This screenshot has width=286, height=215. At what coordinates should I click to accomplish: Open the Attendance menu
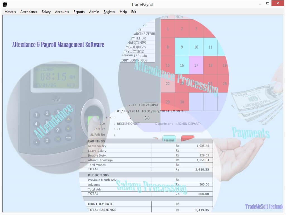29,12
